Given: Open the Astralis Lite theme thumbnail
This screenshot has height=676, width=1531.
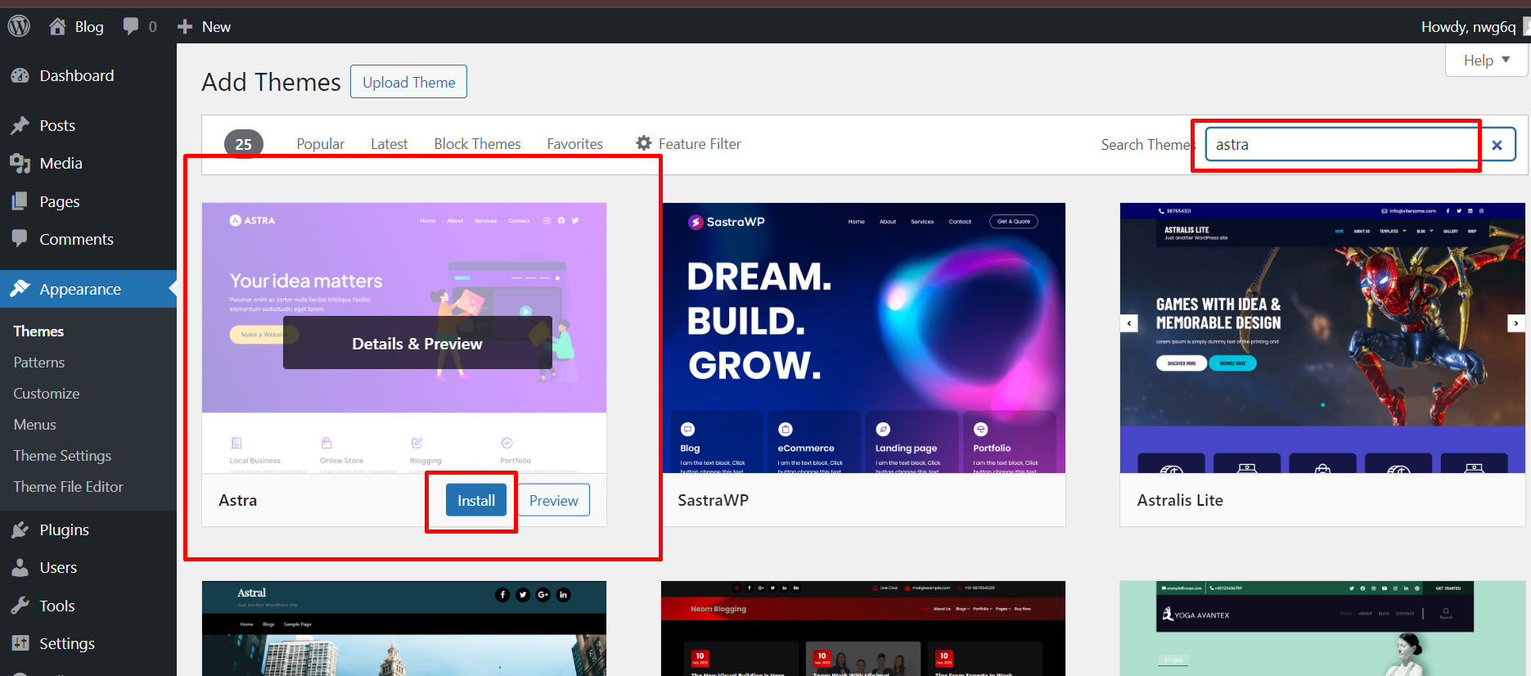Looking at the screenshot, I should [x=1322, y=338].
